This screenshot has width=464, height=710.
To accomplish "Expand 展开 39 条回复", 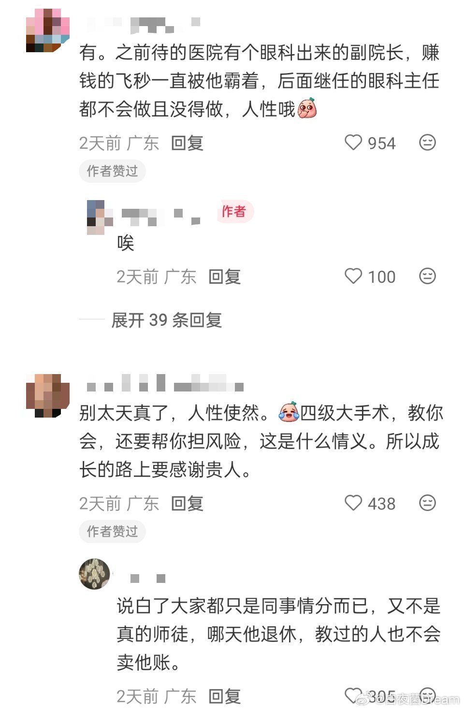I will click(166, 320).
